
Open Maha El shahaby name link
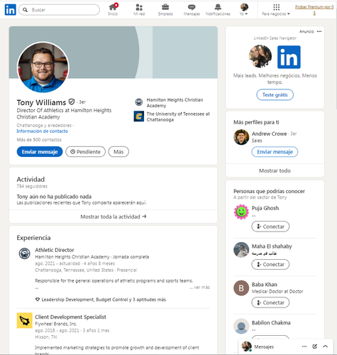tap(272, 246)
